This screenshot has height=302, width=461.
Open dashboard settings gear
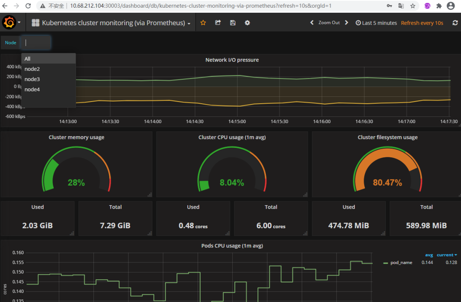pyautogui.click(x=247, y=23)
